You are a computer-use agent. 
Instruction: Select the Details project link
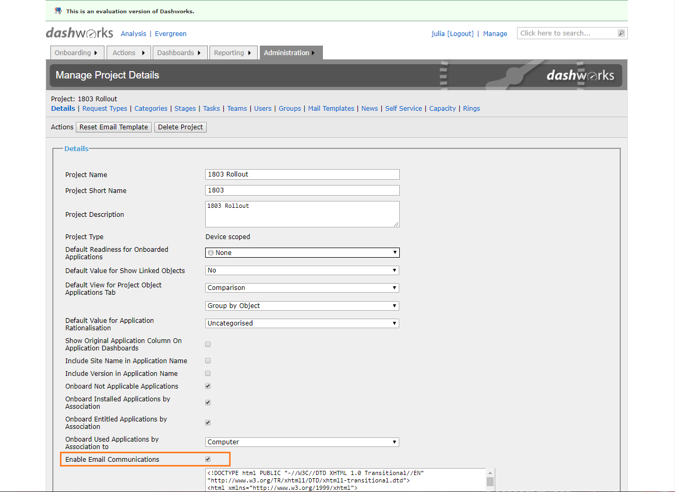63,108
